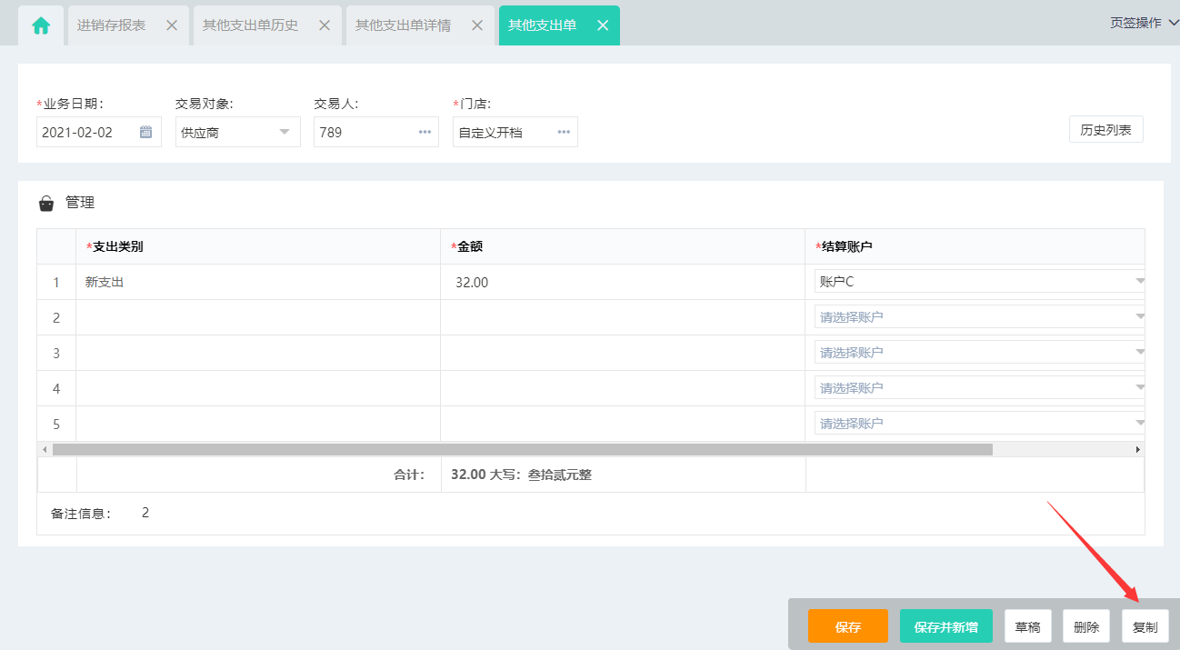Image resolution: width=1180 pixels, height=650 pixels.
Task: Click the 复制 button
Action: pos(1145,626)
